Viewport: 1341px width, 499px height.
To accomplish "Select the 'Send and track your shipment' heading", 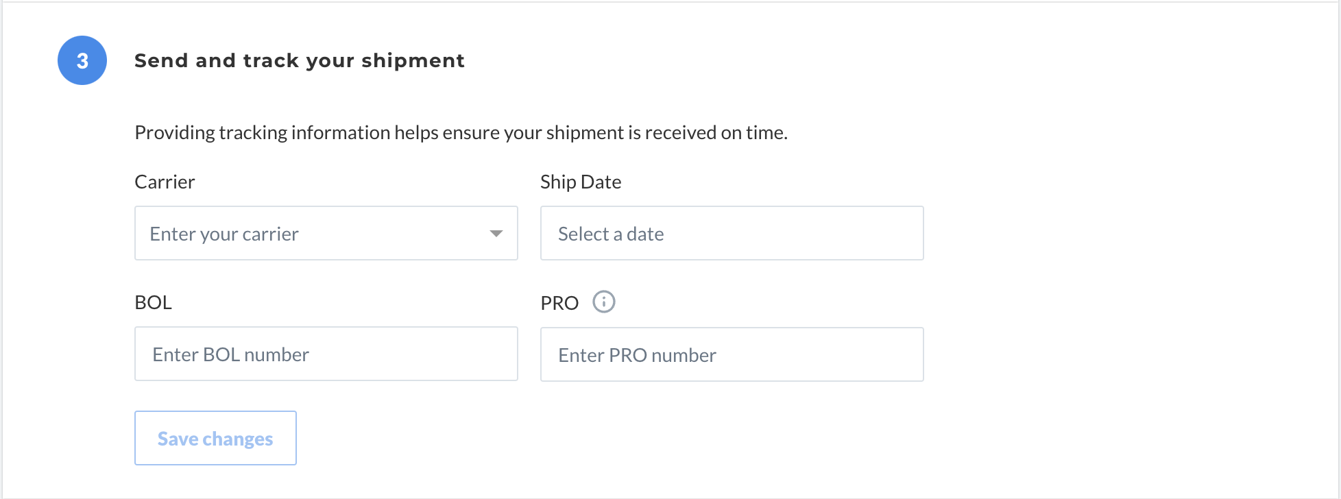I will tap(300, 61).
